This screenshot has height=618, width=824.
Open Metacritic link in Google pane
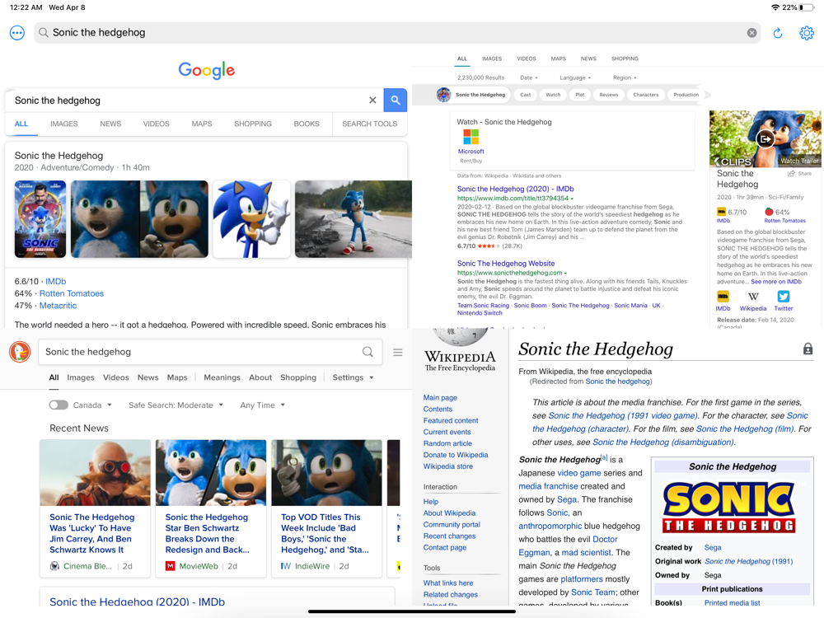click(58, 306)
